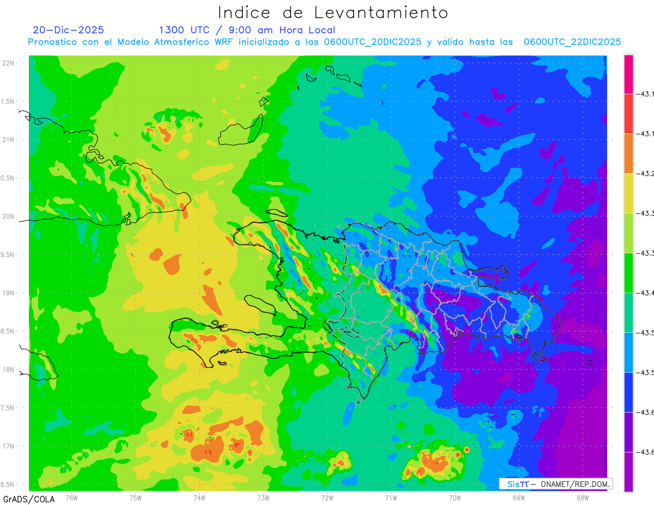This screenshot has height=505, width=654.
Task: Click the '-43.2' legend value
Action: coord(645,174)
